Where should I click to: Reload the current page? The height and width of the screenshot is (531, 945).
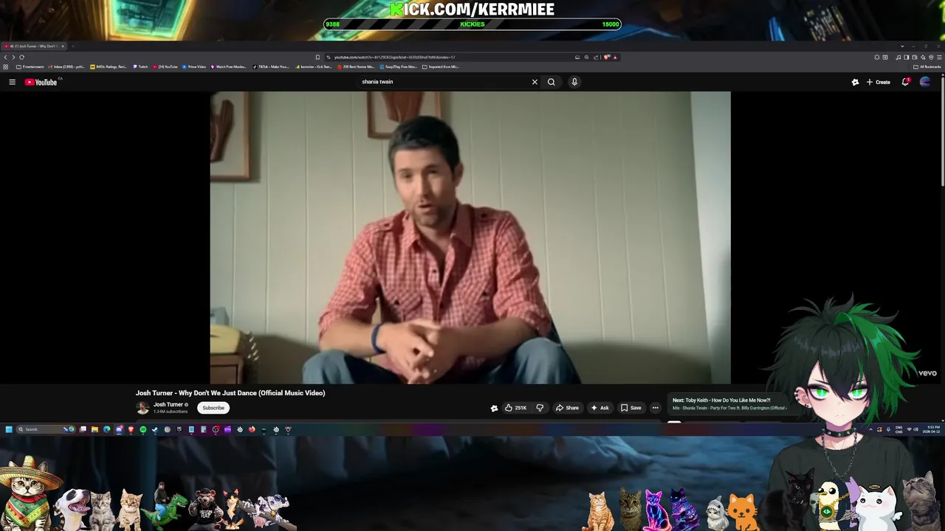[22, 57]
